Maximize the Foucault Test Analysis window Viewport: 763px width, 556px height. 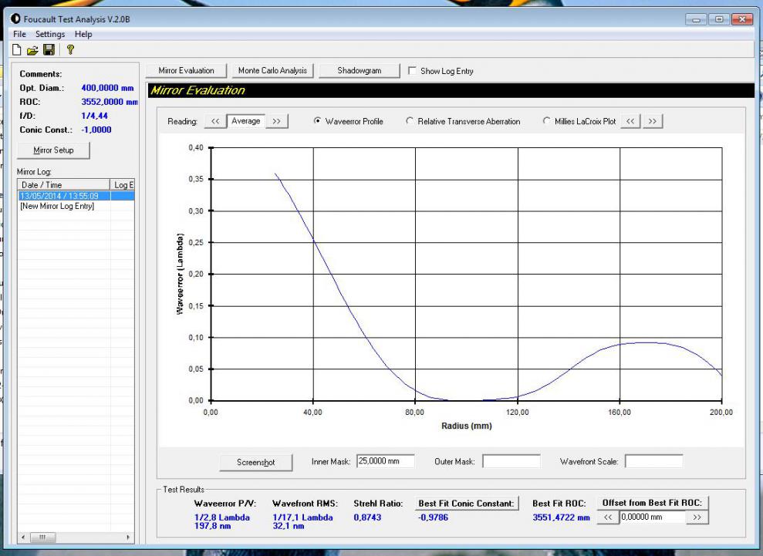coord(719,19)
